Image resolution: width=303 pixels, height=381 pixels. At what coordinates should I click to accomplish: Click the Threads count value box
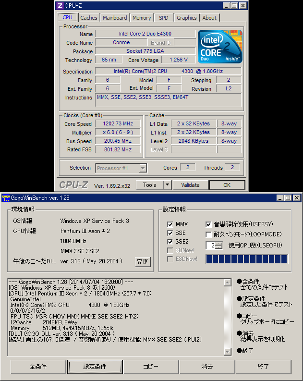pos(232,167)
